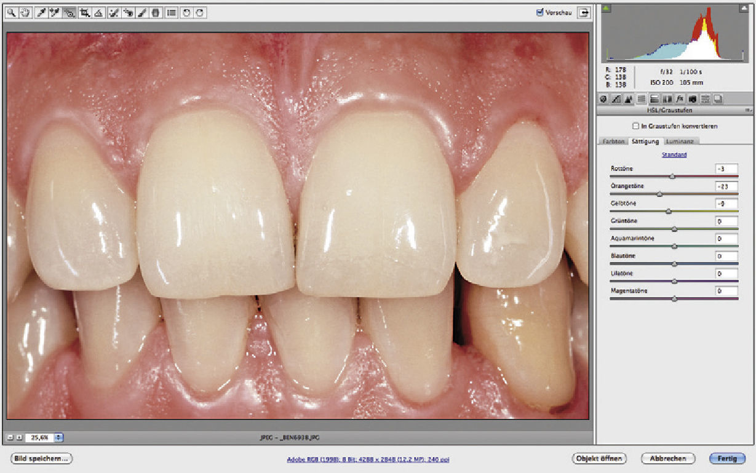This screenshot has height=473, width=756.
Task: Open the HSL/Graustufen panel options menu
Action: pyautogui.click(x=747, y=111)
